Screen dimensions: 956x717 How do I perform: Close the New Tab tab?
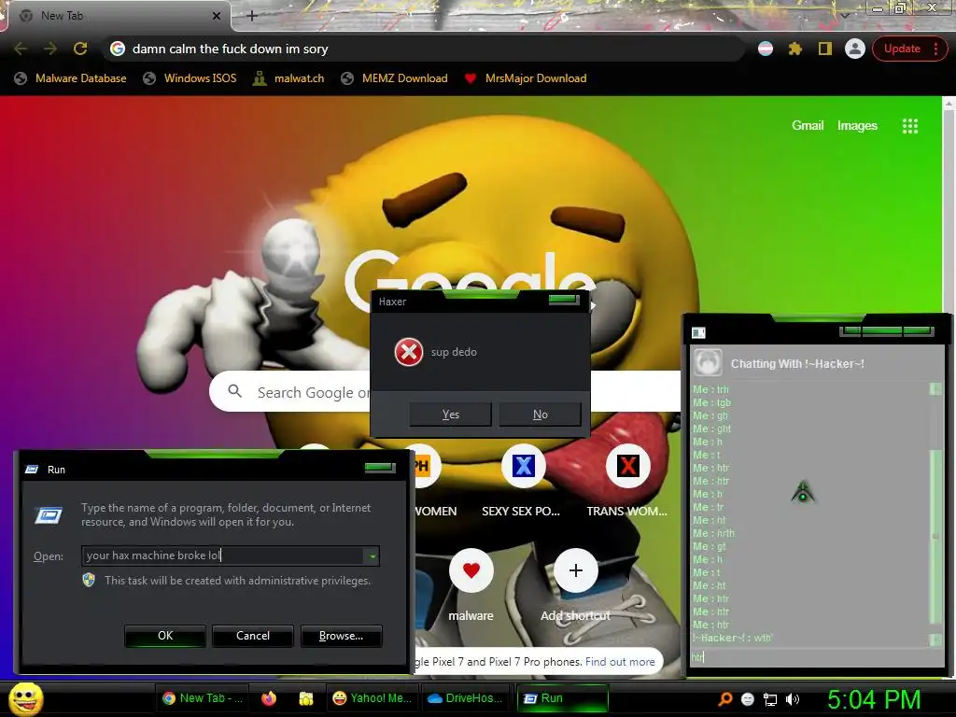click(216, 16)
